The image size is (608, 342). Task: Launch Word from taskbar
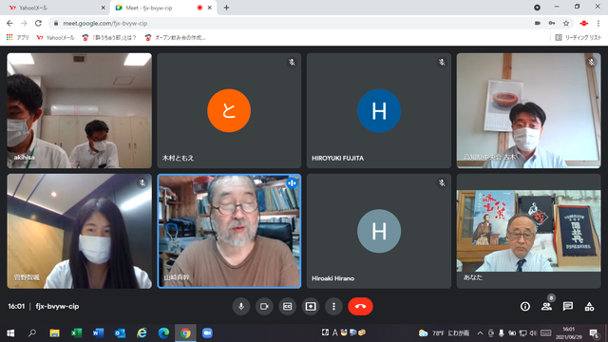coord(98,333)
